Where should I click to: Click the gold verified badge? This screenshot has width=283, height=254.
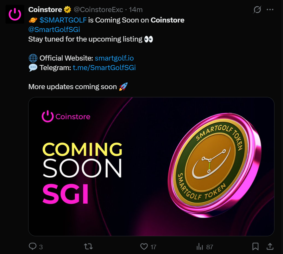[67, 10]
